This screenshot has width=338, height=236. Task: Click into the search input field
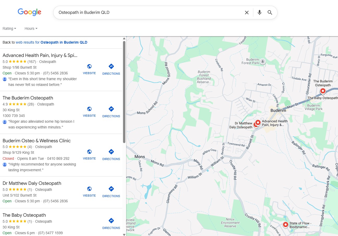149,13
